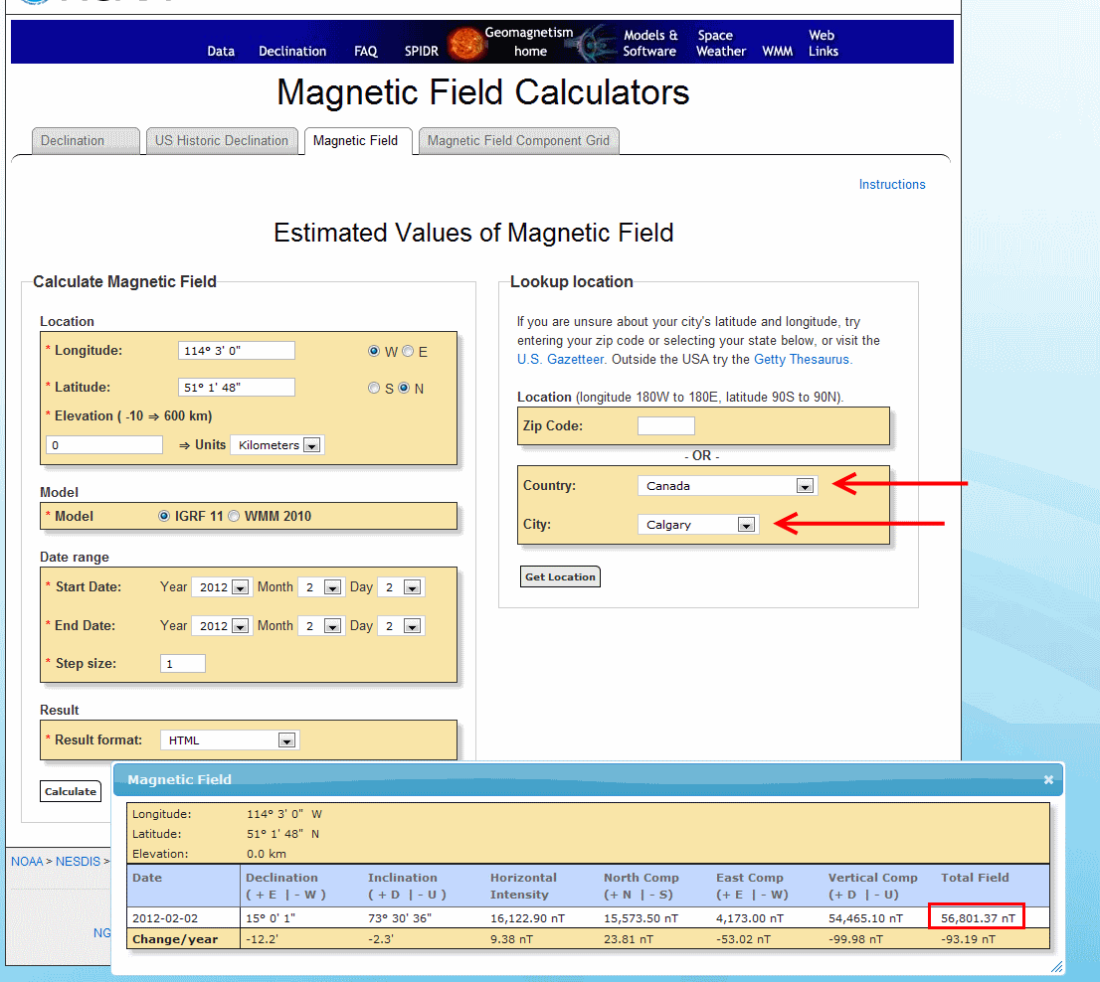The height and width of the screenshot is (982, 1100).
Task: Open the Magnetic Field Component Grid tab
Action: point(518,141)
